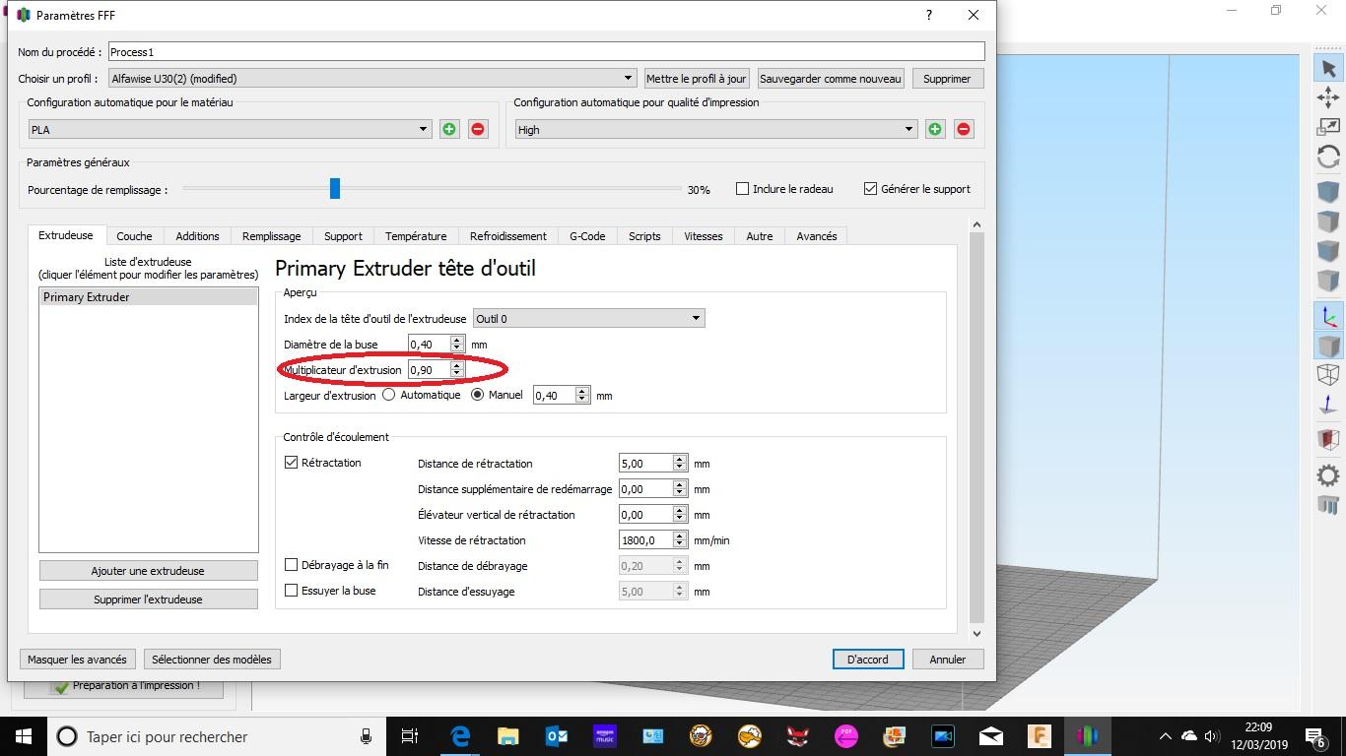Open the High print quality dropdown
Screen dimensions: 1346x756
[x=716, y=130]
